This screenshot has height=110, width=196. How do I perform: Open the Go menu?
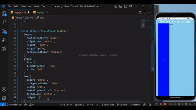[43, 6]
